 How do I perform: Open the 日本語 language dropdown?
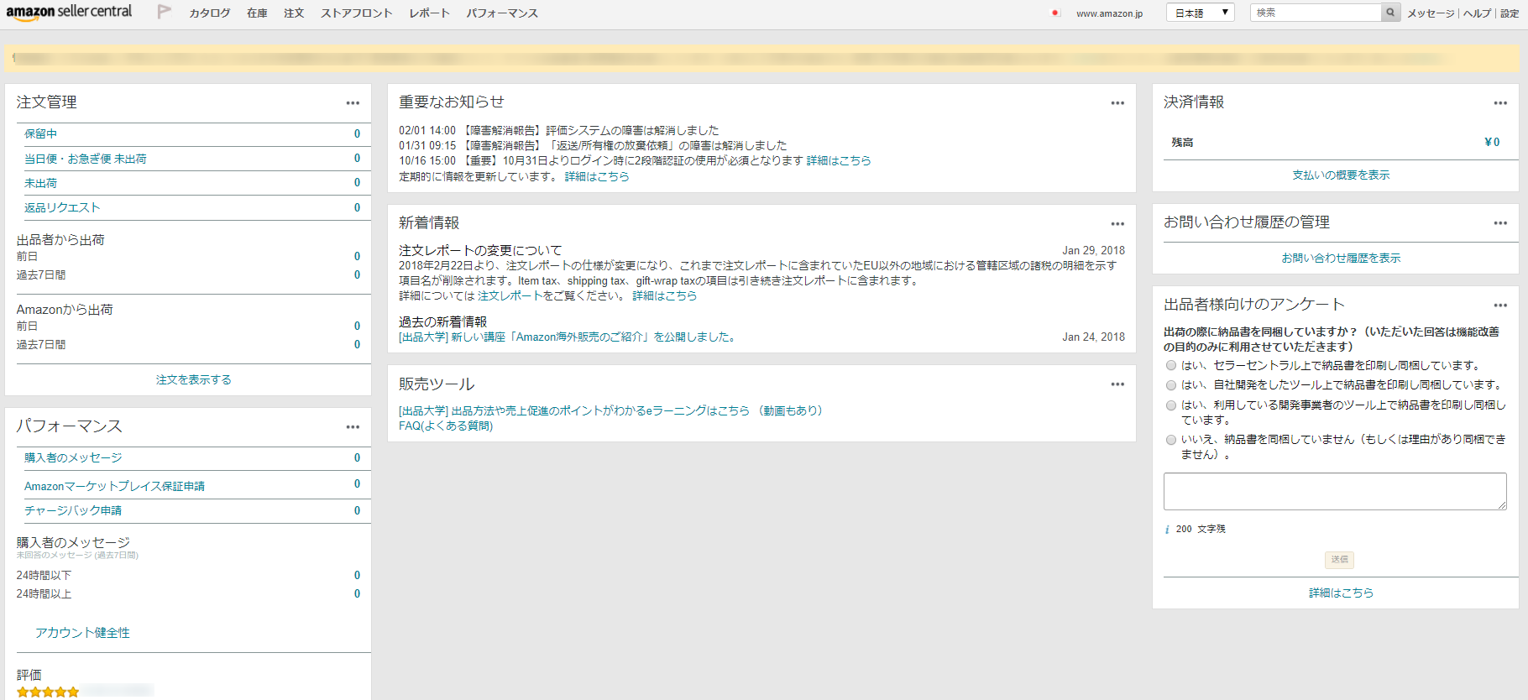click(1200, 13)
